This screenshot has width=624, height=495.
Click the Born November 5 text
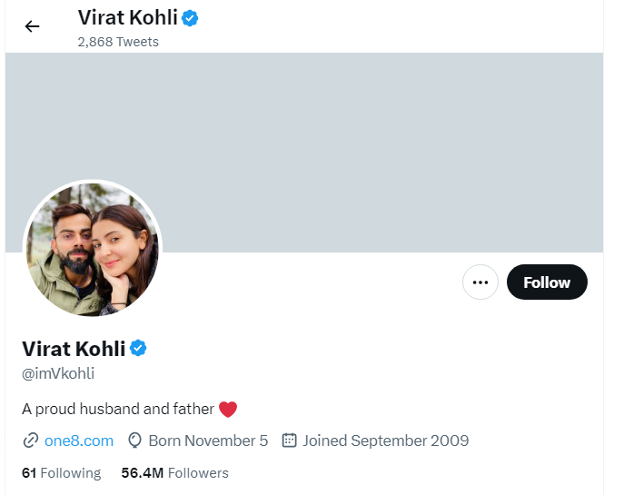pyautogui.click(x=208, y=441)
